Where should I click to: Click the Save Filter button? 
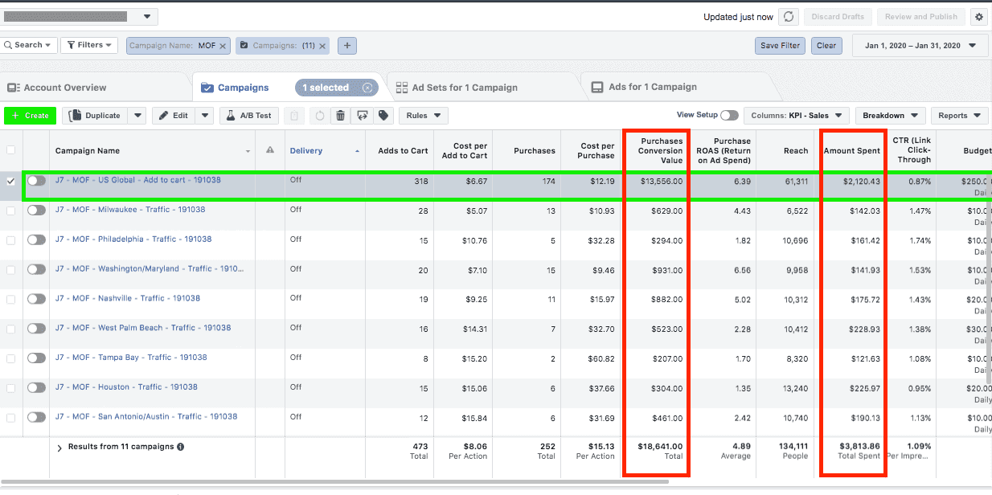point(779,45)
